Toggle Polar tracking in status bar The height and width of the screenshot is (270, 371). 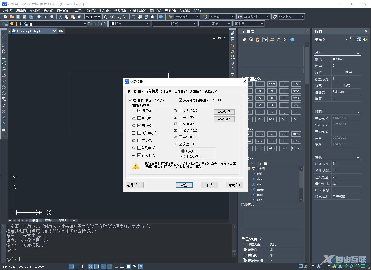click(x=91, y=266)
